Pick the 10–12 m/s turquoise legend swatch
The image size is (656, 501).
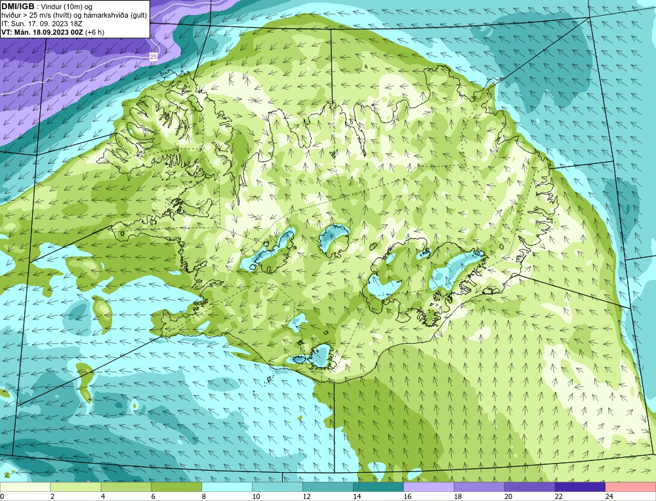pyautogui.click(x=277, y=487)
